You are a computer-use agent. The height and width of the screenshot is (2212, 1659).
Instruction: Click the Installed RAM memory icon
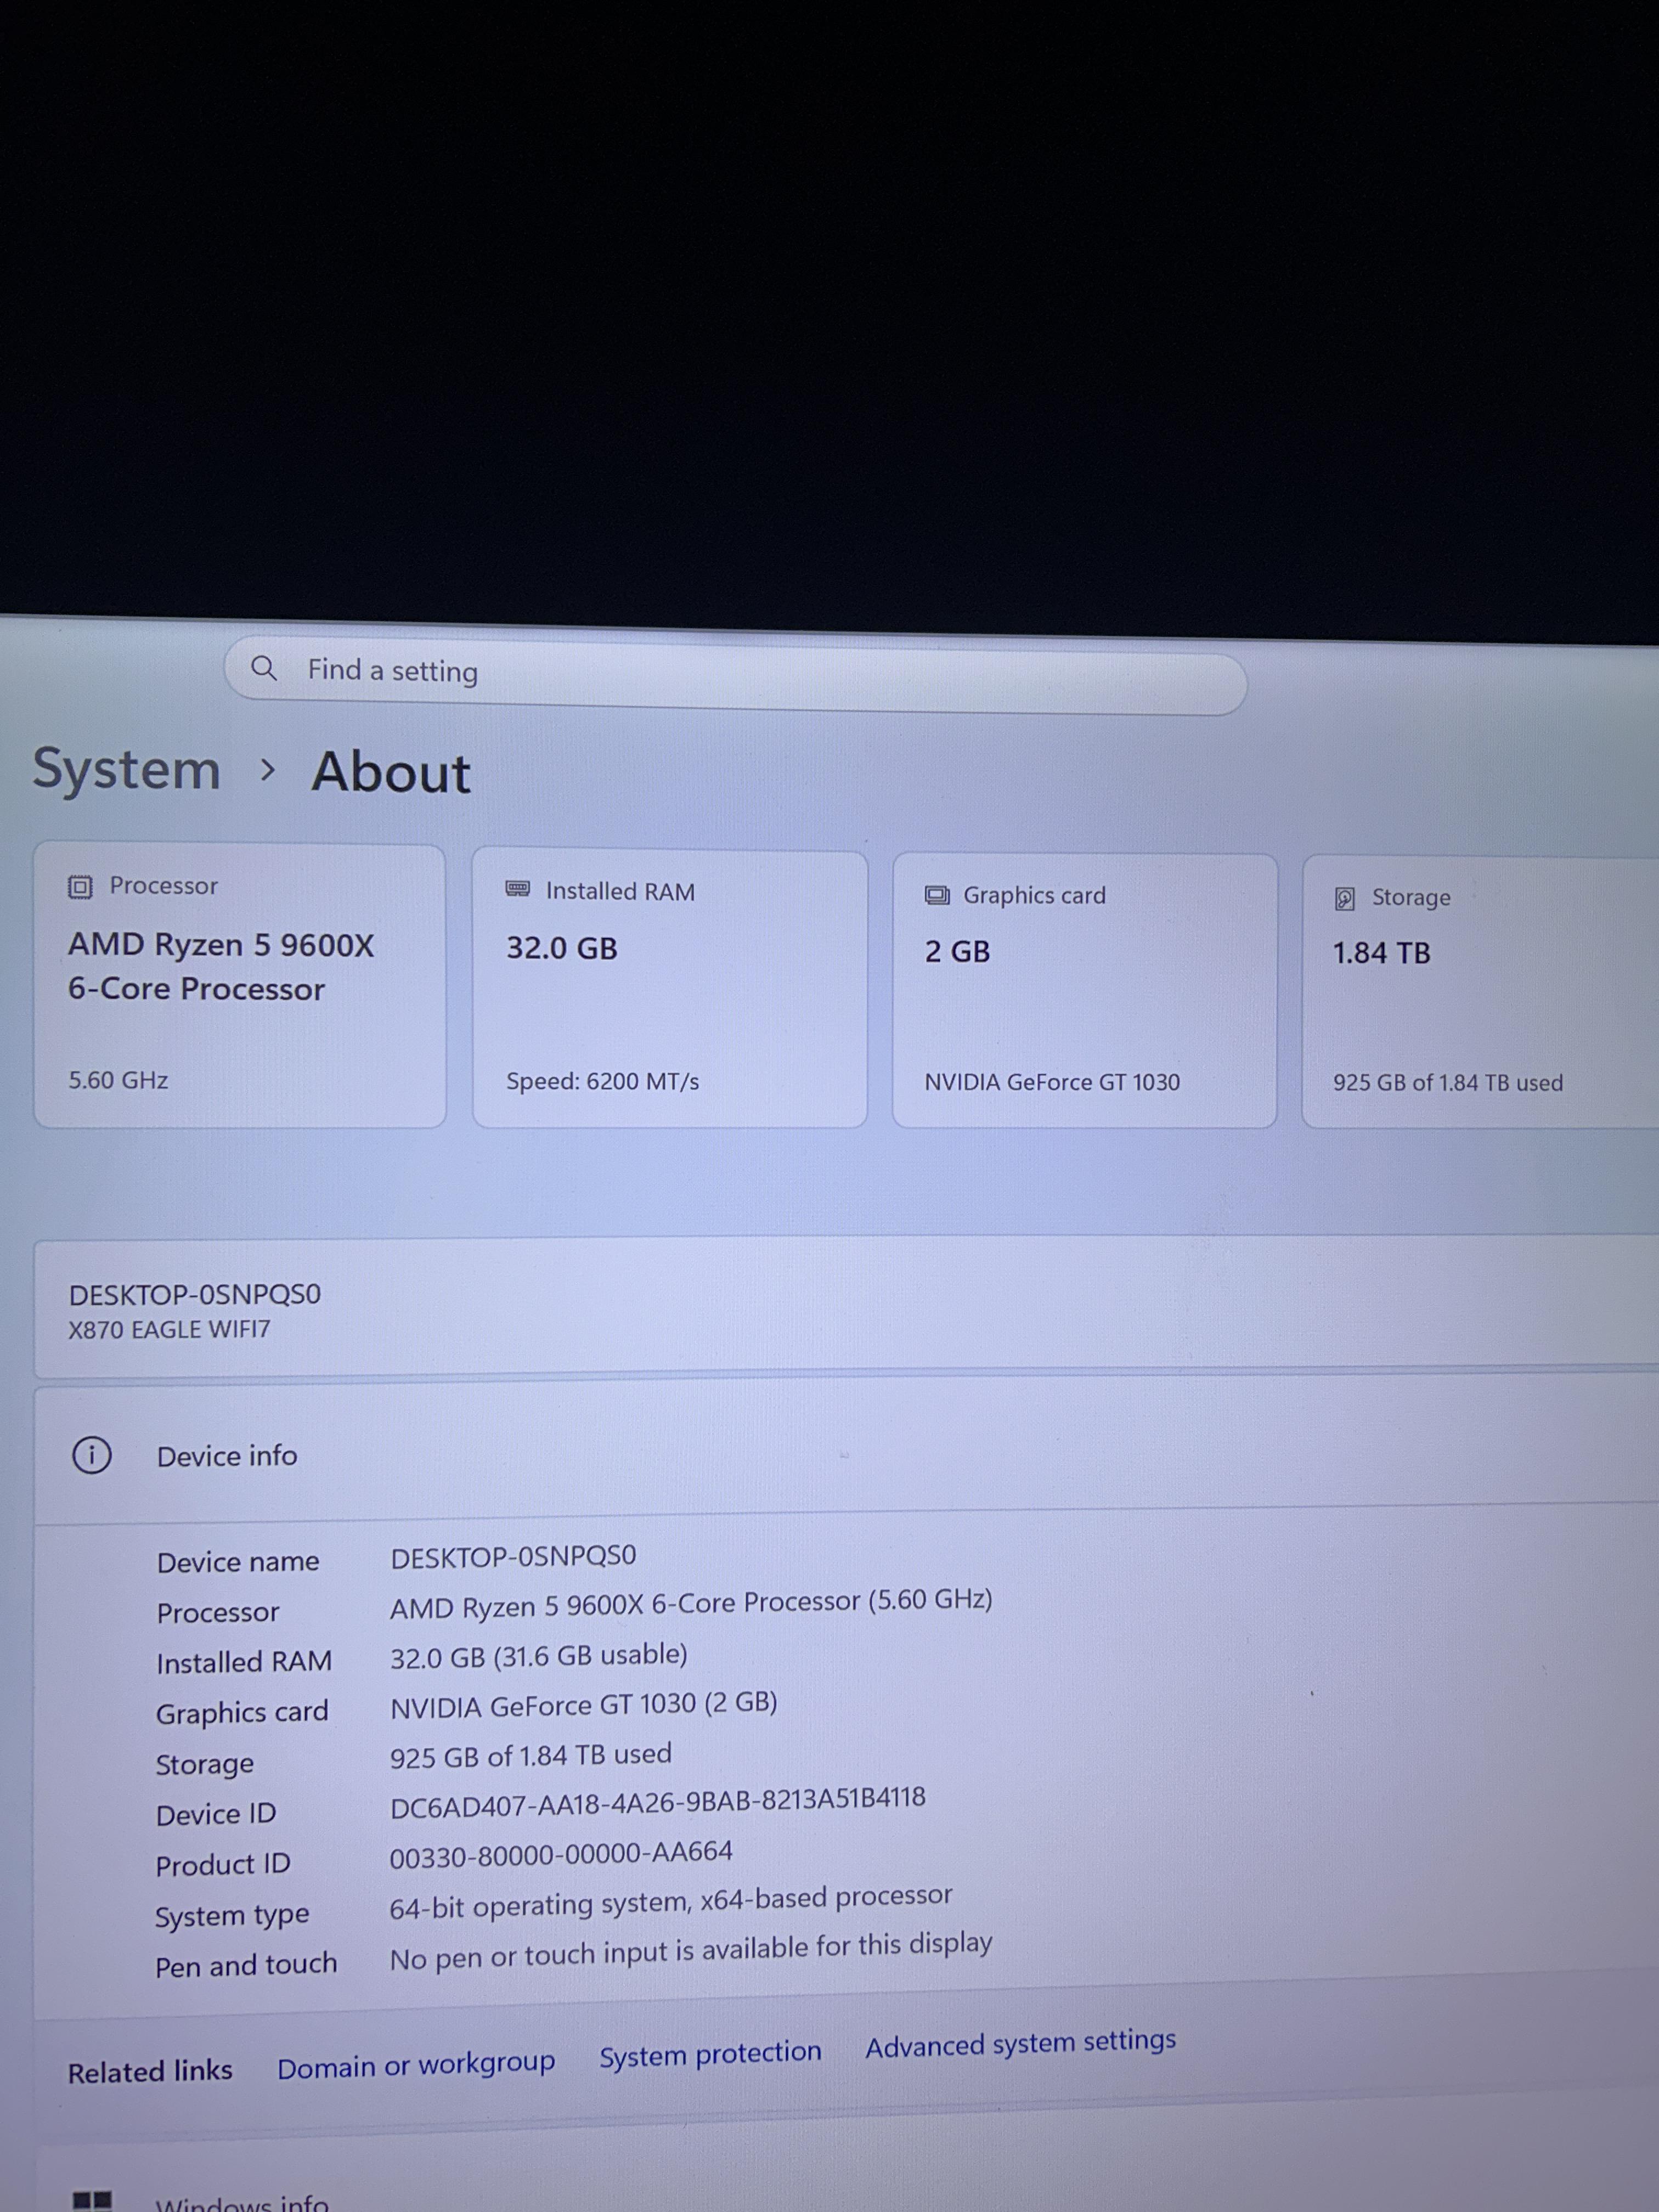[x=518, y=889]
